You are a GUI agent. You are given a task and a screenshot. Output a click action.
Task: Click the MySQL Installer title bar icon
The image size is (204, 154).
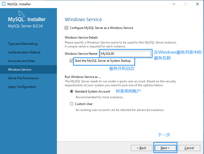click(x=4, y=4)
